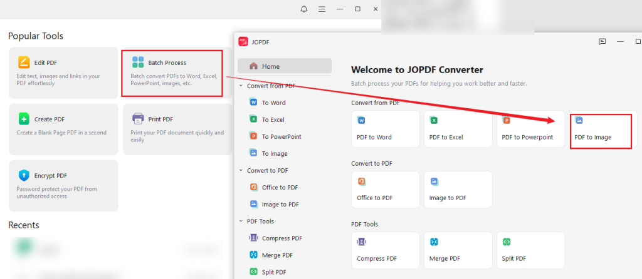The width and height of the screenshot is (642, 279).
Task: Select To Image label in sidebar
Action: coord(275,154)
